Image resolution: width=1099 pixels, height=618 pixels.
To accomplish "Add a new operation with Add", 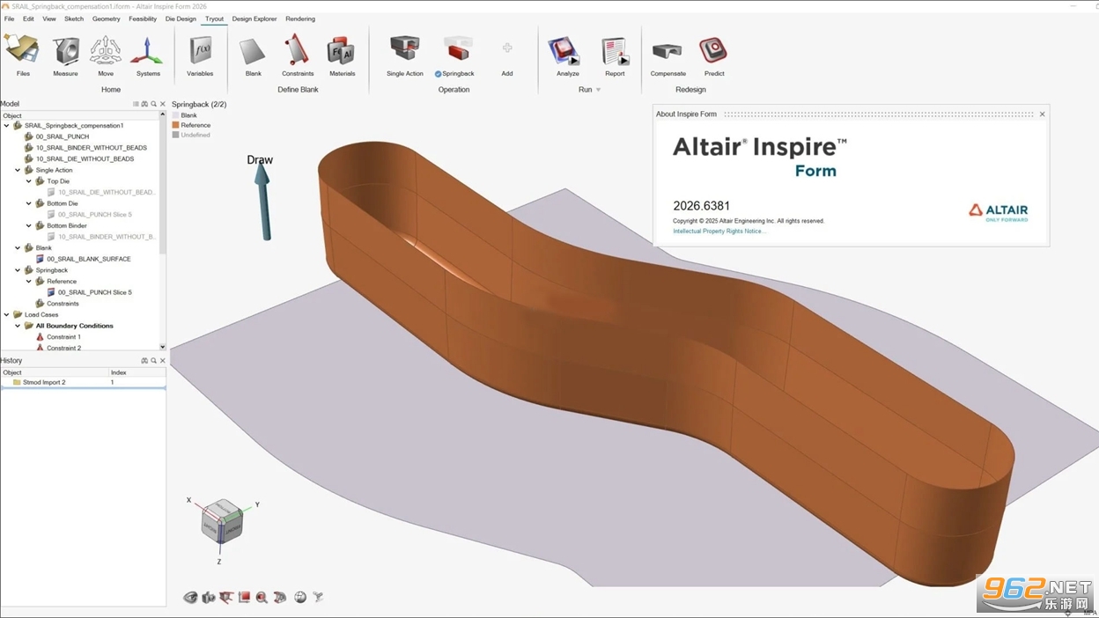I will [507, 48].
